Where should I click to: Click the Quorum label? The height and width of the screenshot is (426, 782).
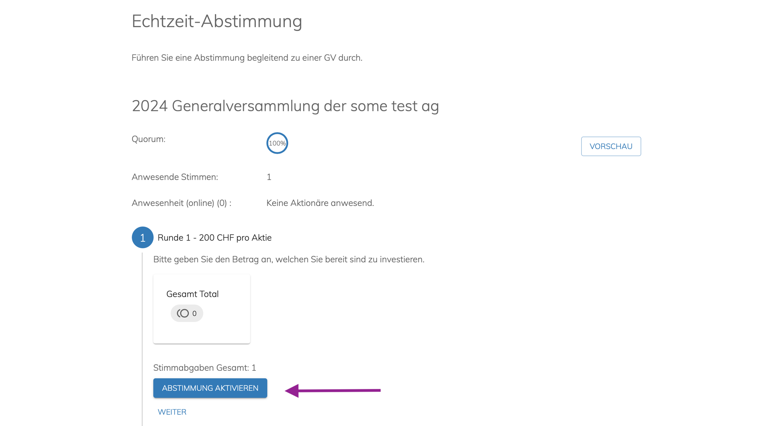(x=149, y=139)
